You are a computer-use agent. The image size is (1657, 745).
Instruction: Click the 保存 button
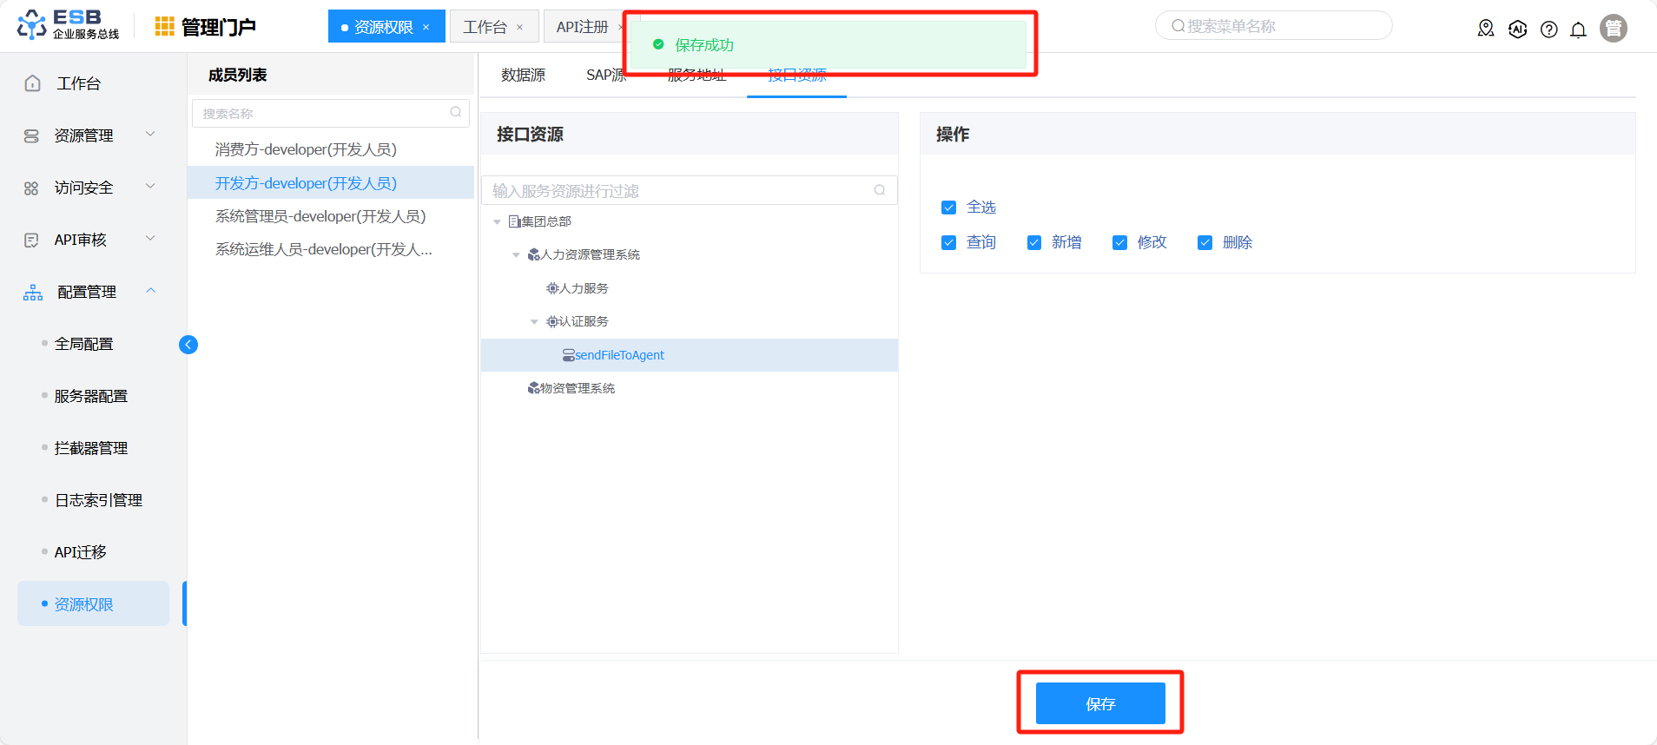(x=1099, y=703)
